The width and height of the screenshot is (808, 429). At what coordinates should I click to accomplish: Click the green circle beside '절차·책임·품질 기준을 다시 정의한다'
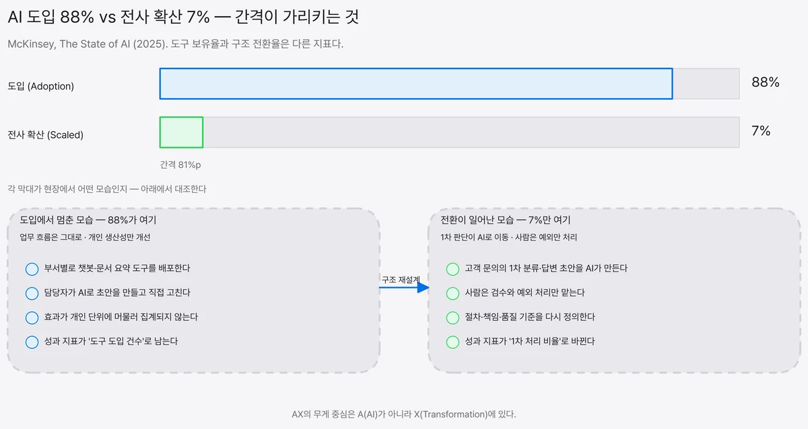tap(452, 317)
